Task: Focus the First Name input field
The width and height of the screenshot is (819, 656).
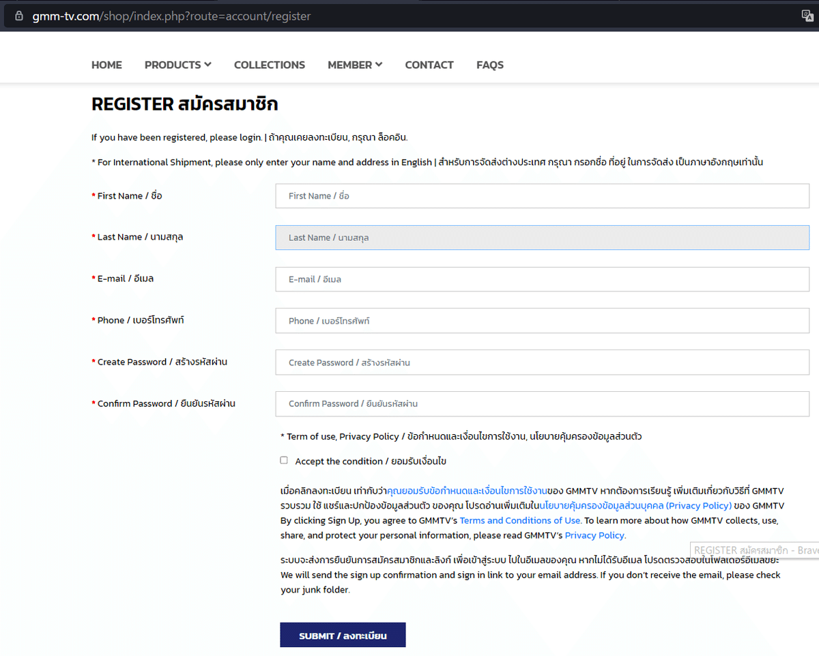Action: [542, 196]
